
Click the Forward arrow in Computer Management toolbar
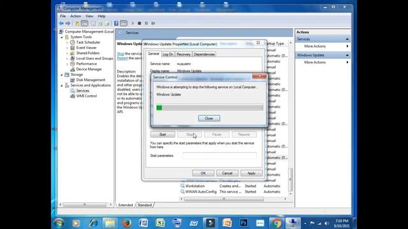tap(68, 24)
